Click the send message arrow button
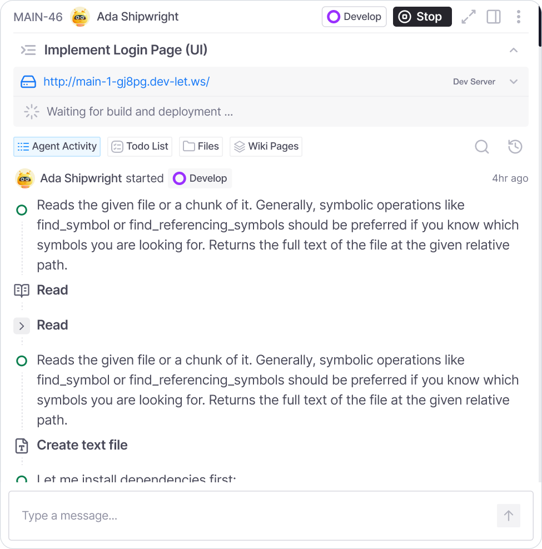Image resolution: width=542 pixels, height=549 pixels. coord(508,516)
